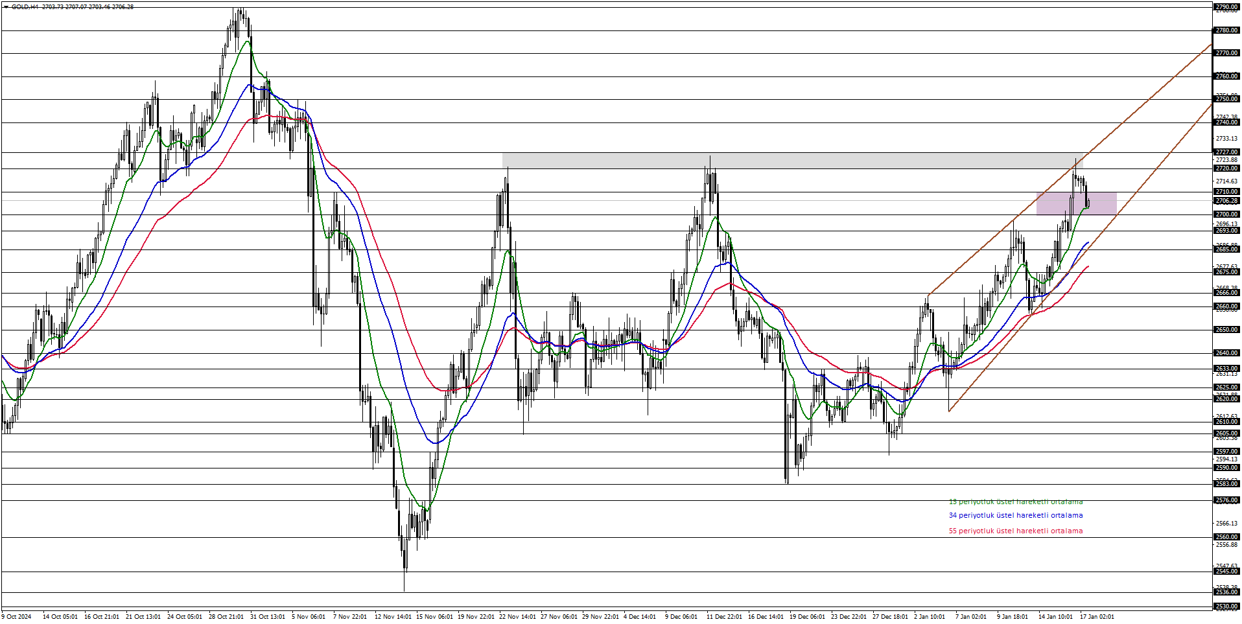Screen dimensions: 1242x624
Task: Click the 2760.00 price level label
Action: [1227, 76]
